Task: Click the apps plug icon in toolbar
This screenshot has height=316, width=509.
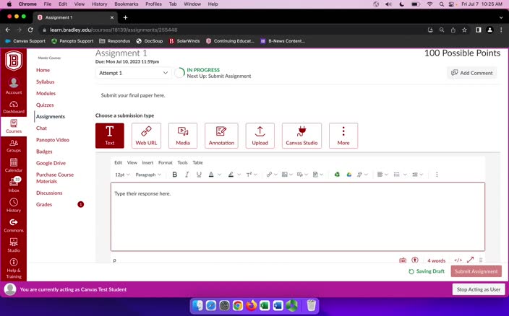Action: (x=359, y=175)
